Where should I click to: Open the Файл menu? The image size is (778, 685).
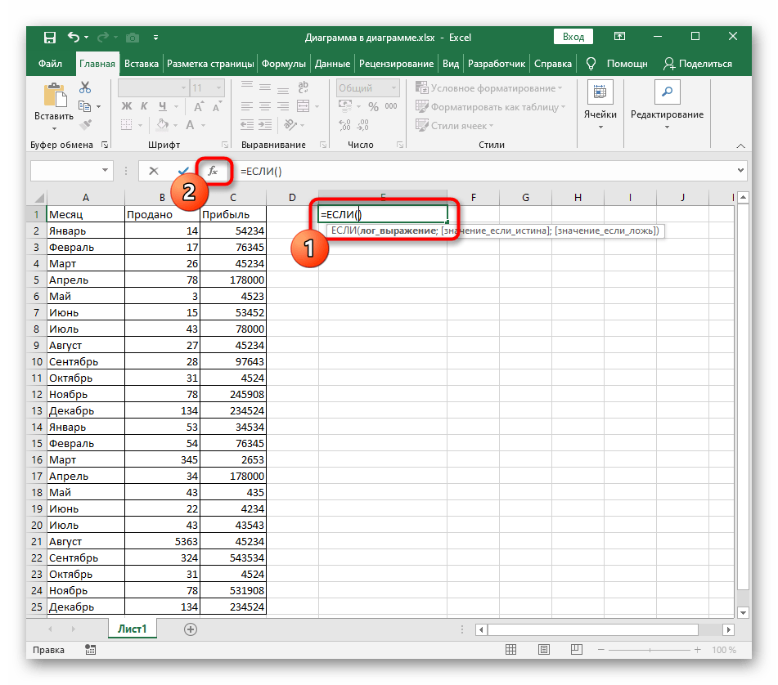pos(50,64)
